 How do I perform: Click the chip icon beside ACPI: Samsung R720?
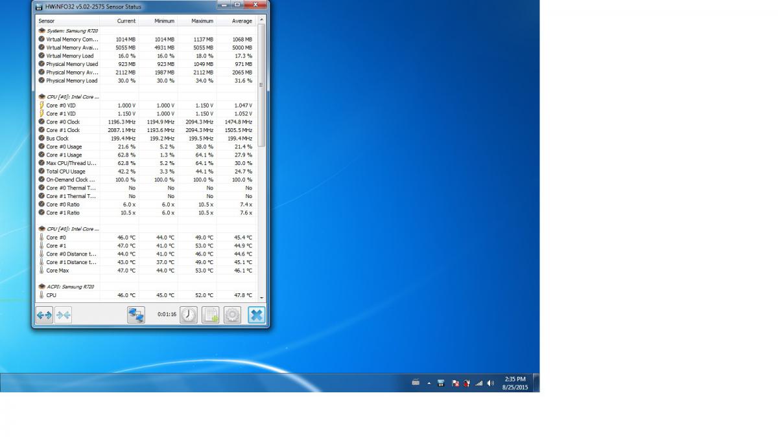42,287
